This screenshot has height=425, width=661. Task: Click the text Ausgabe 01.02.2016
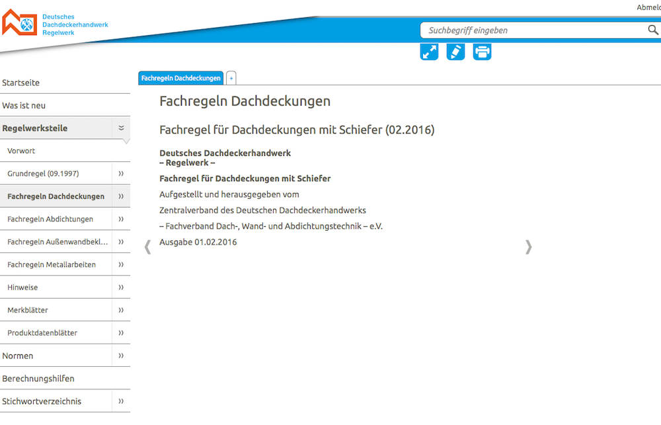(198, 242)
